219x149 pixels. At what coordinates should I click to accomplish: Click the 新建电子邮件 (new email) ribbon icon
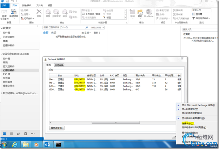pos(4,12)
